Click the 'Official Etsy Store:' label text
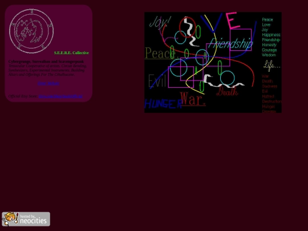This screenshot has width=308, height=231. coord(23,96)
